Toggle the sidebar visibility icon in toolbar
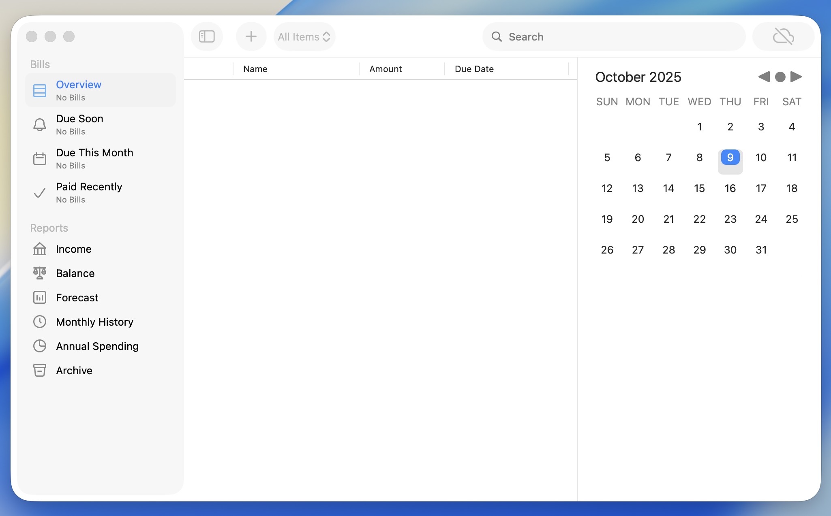This screenshot has width=831, height=516. [x=207, y=36]
